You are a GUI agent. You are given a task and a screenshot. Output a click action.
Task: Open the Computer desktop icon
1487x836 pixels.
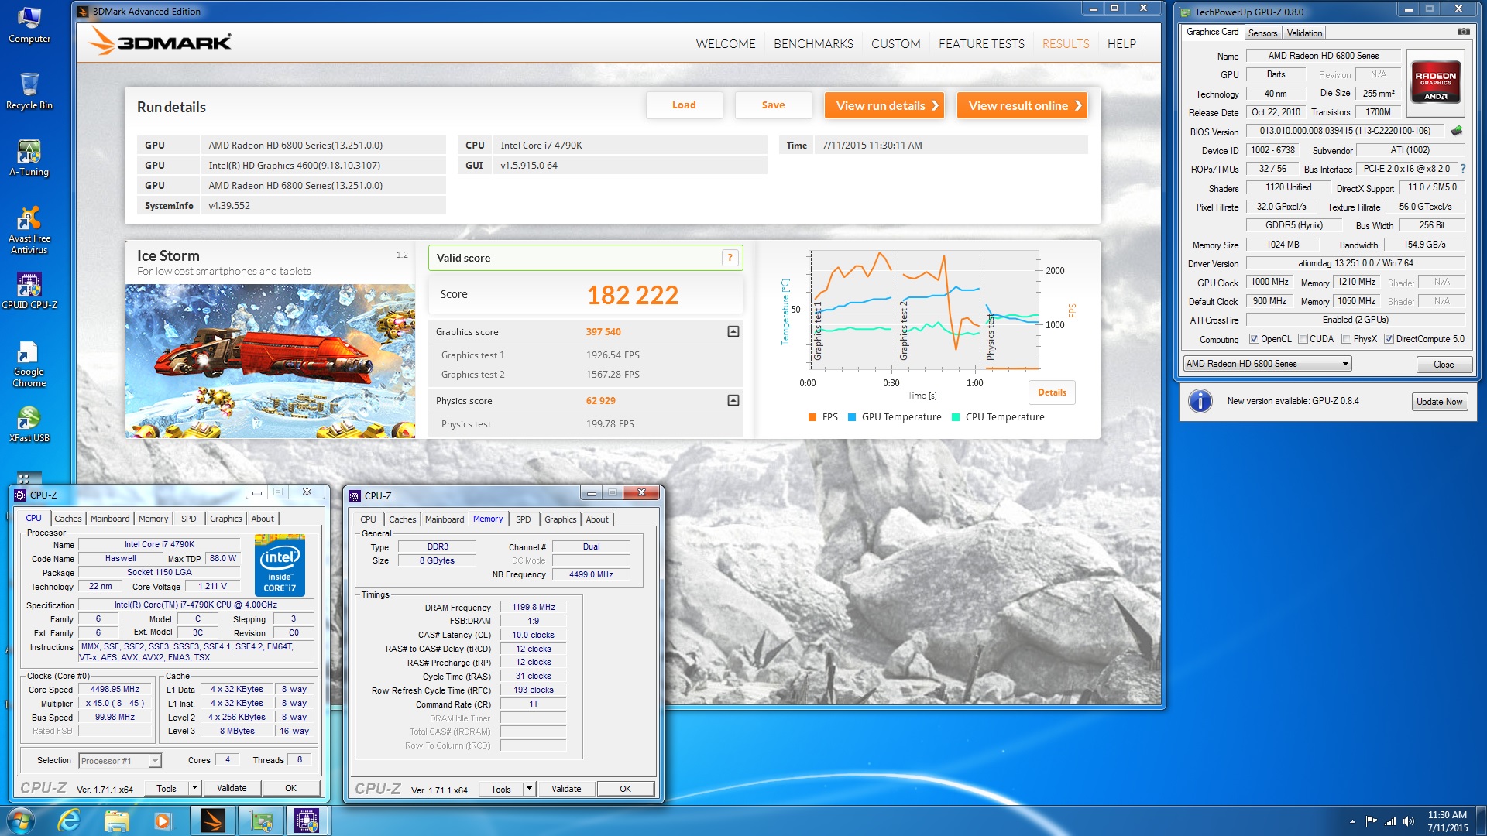(29, 25)
